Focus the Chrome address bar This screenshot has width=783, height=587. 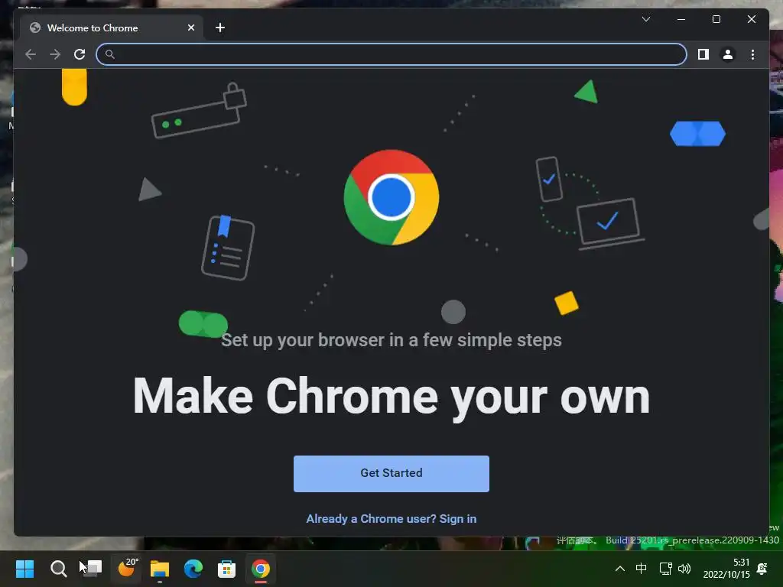(x=391, y=54)
